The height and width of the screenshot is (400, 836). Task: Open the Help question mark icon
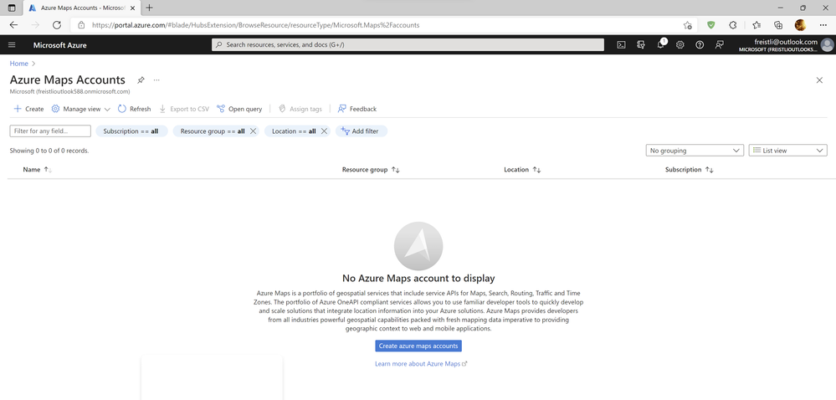tap(700, 45)
